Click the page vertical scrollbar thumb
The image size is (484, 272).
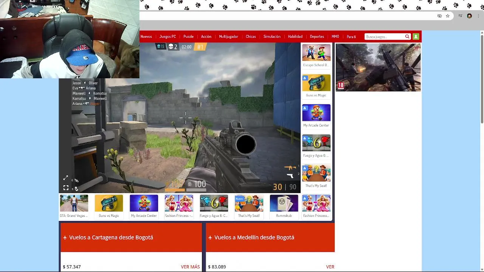(482, 79)
